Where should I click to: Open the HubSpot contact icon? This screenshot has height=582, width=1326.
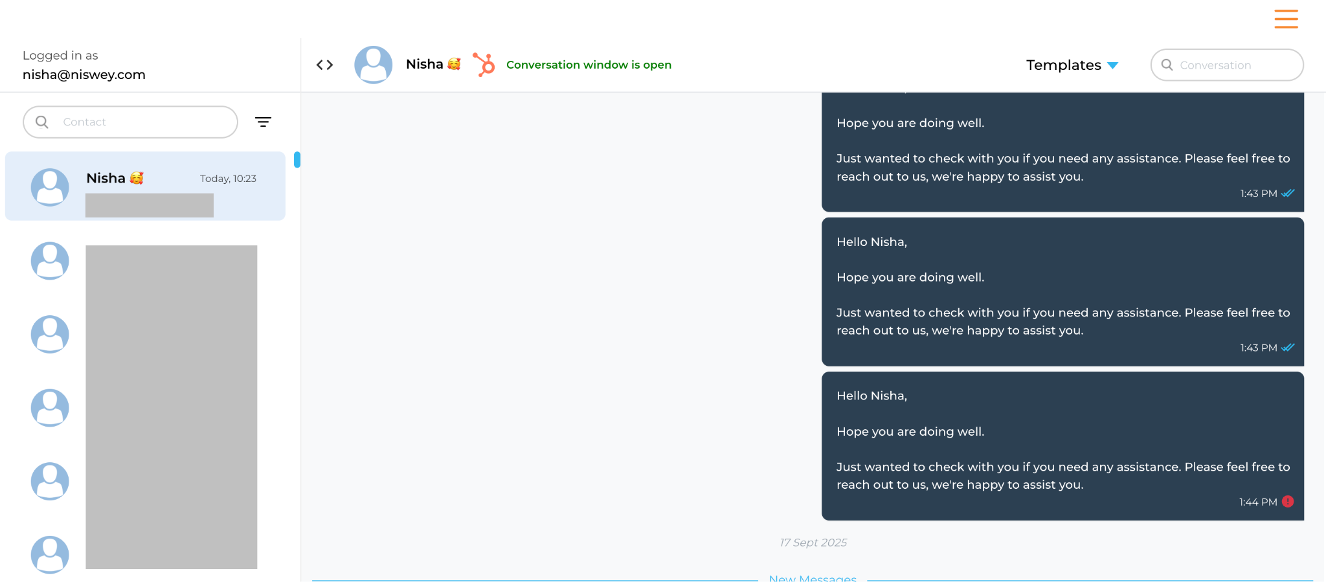pyautogui.click(x=484, y=65)
